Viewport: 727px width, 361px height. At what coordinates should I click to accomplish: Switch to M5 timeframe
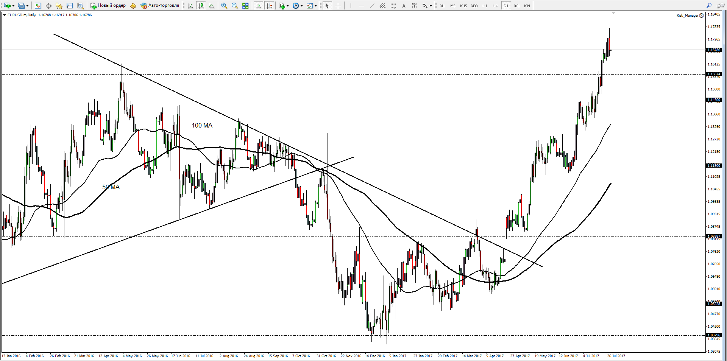pyautogui.click(x=453, y=6)
